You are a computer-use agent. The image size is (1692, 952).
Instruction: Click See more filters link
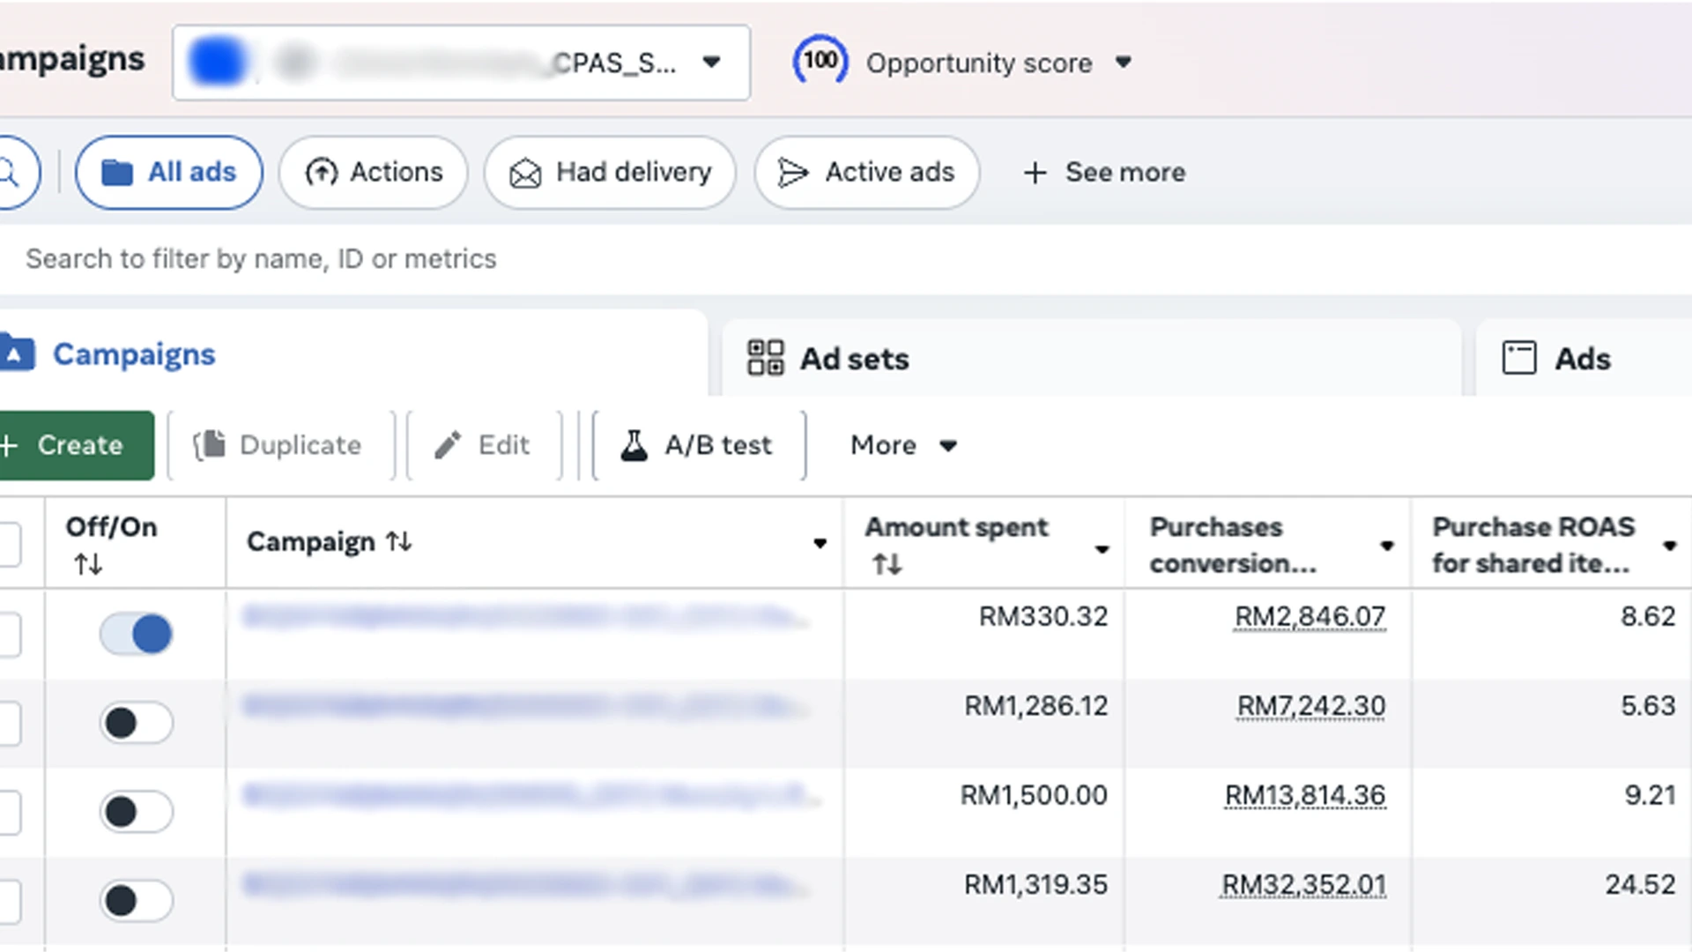point(1124,172)
